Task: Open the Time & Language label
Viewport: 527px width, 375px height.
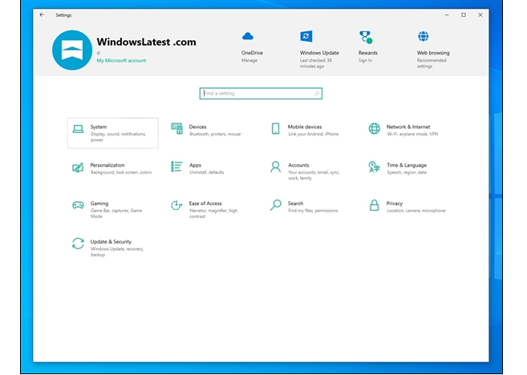Action: coord(407,165)
